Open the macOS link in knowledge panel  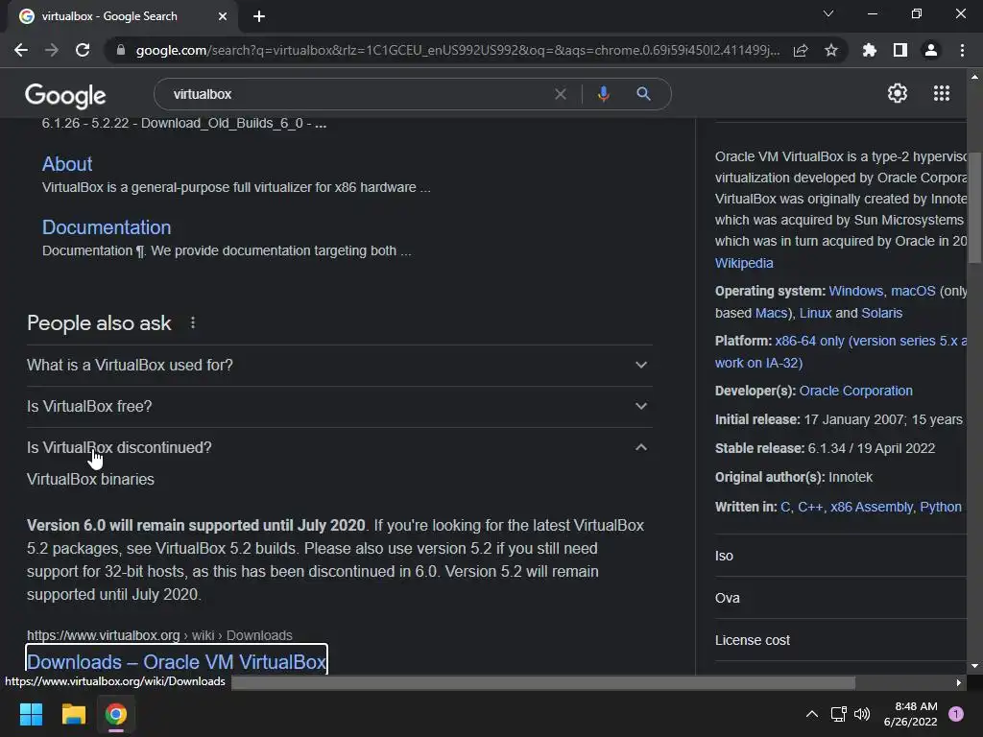pos(913,292)
